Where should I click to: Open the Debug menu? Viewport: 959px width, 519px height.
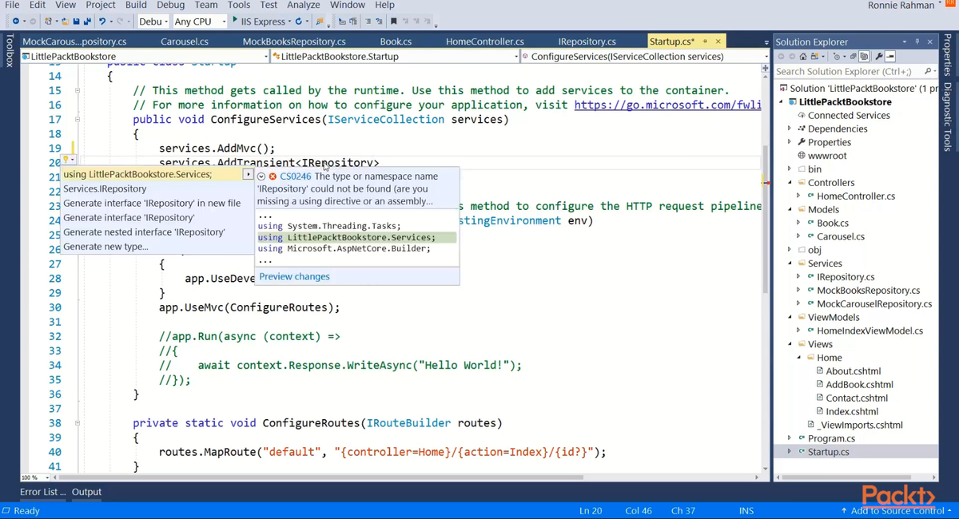171,5
